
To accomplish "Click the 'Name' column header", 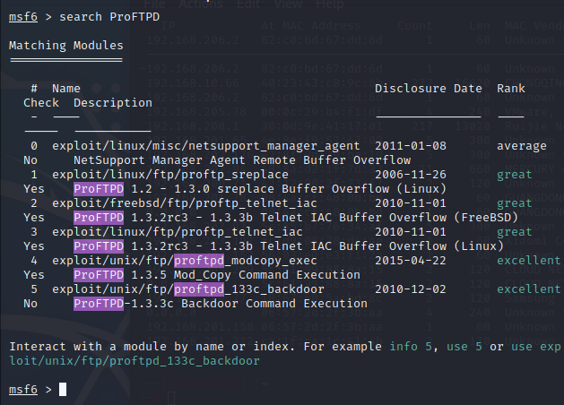I will (66, 89).
